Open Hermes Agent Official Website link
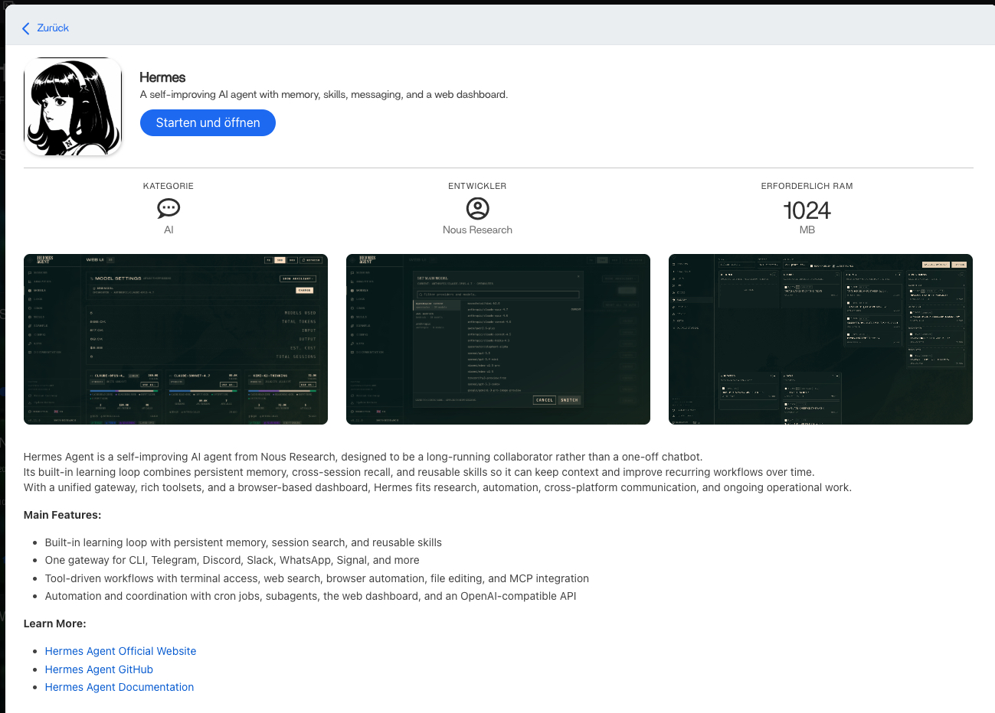The image size is (995, 713). pos(120,651)
